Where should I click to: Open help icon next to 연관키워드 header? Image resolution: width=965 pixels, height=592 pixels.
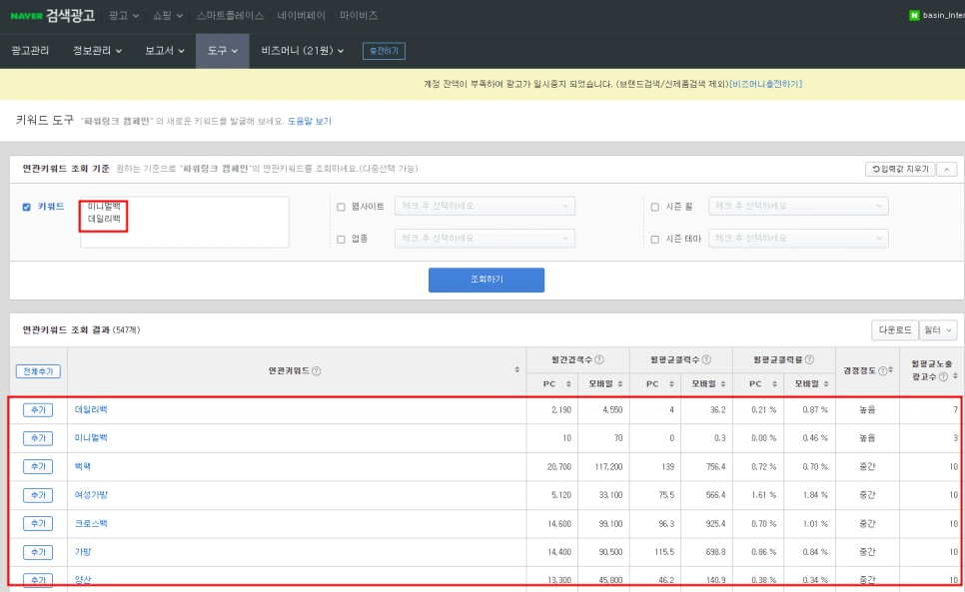(x=317, y=370)
